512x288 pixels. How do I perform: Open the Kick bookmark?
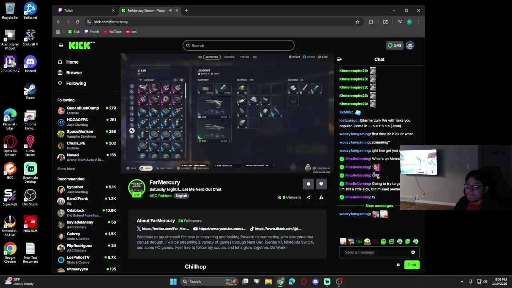(x=74, y=32)
